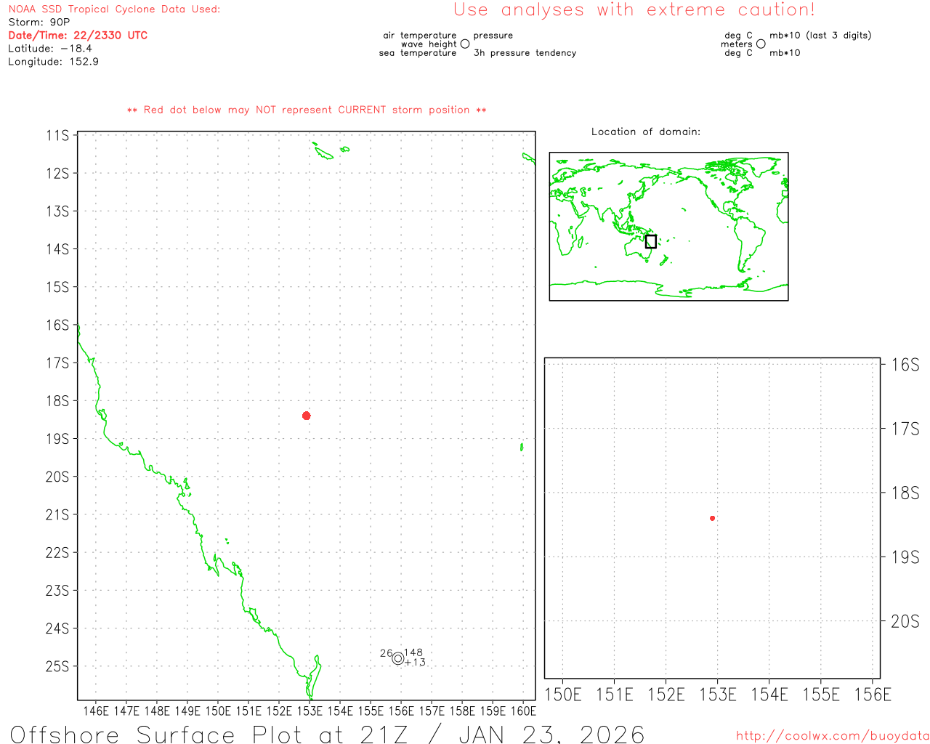Click the red dot disclaimer text
The width and height of the screenshot is (930, 744).
click(x=307, y=110)
